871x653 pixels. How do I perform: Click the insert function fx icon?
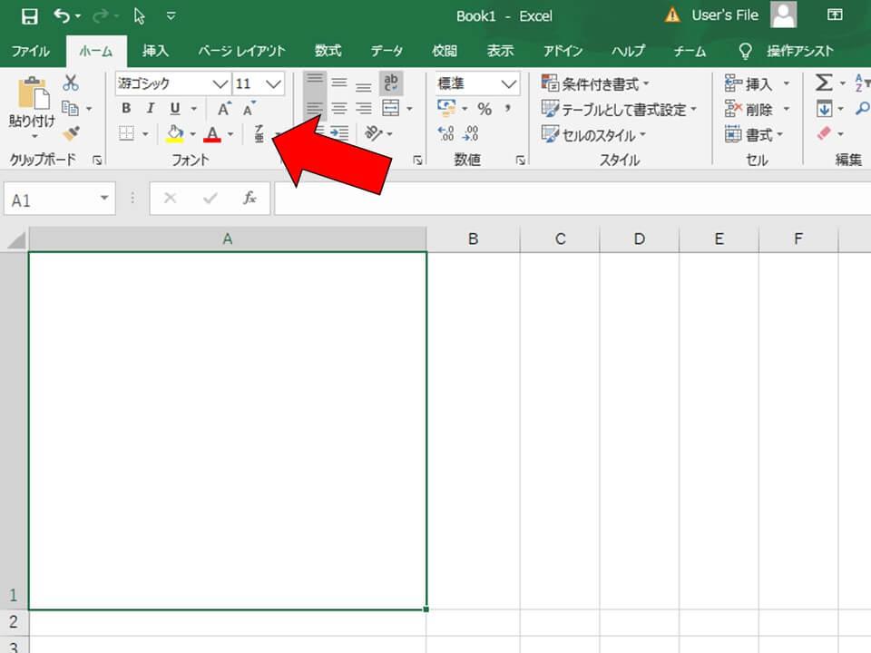[250, 198]
